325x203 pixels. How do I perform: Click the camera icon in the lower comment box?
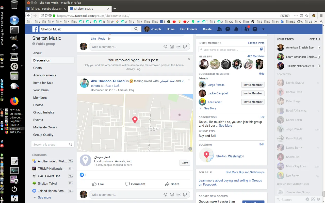(172, 195)
